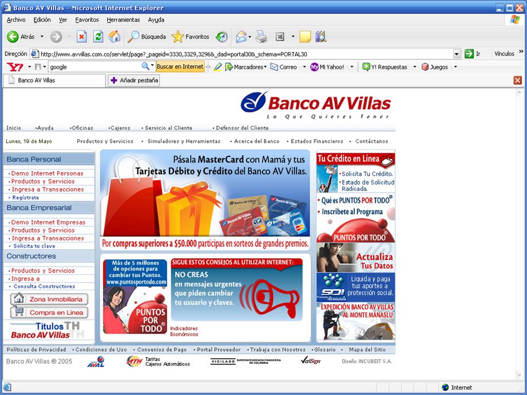The width and height of the screenshot is (527, 395).
Task: Open the Actualiza Tus Datos banner
Action: coord(356,258)
